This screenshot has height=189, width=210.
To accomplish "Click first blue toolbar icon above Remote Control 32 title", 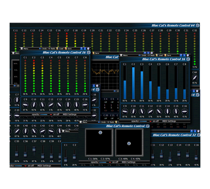I will (192, 131).
